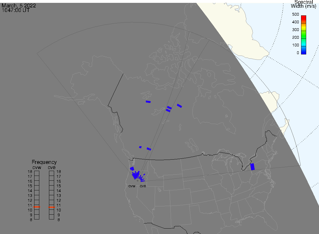Click the 8 label beside the cvw bar
Viewport: 319px width, 234px height.
(31, 220)
